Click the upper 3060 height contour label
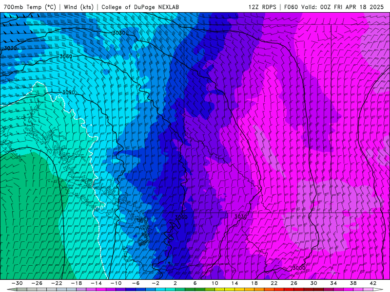Viewport: 390px width, 292px height. tap(66, 56)
